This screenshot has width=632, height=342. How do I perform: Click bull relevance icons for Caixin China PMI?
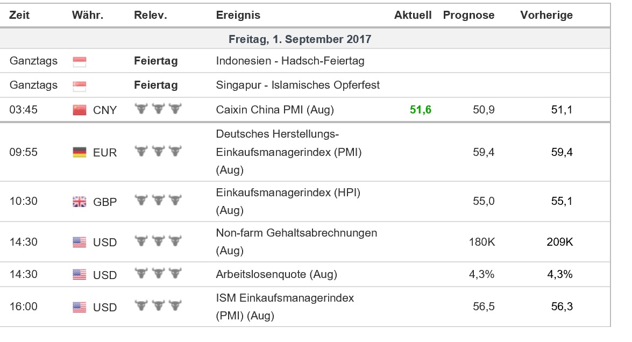(x=158, y=110)
